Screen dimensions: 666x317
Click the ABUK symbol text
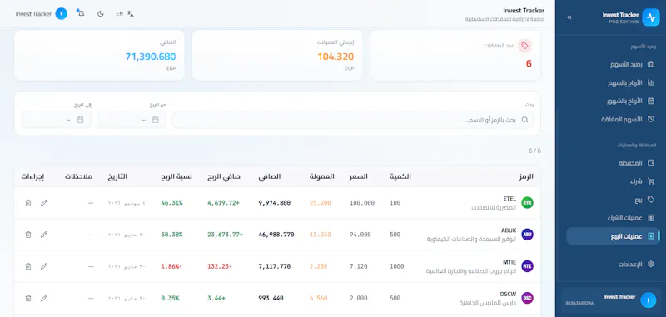[x=509, y=230]
